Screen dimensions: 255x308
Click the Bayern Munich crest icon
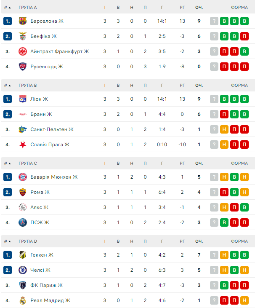click(x=23, y=177)
